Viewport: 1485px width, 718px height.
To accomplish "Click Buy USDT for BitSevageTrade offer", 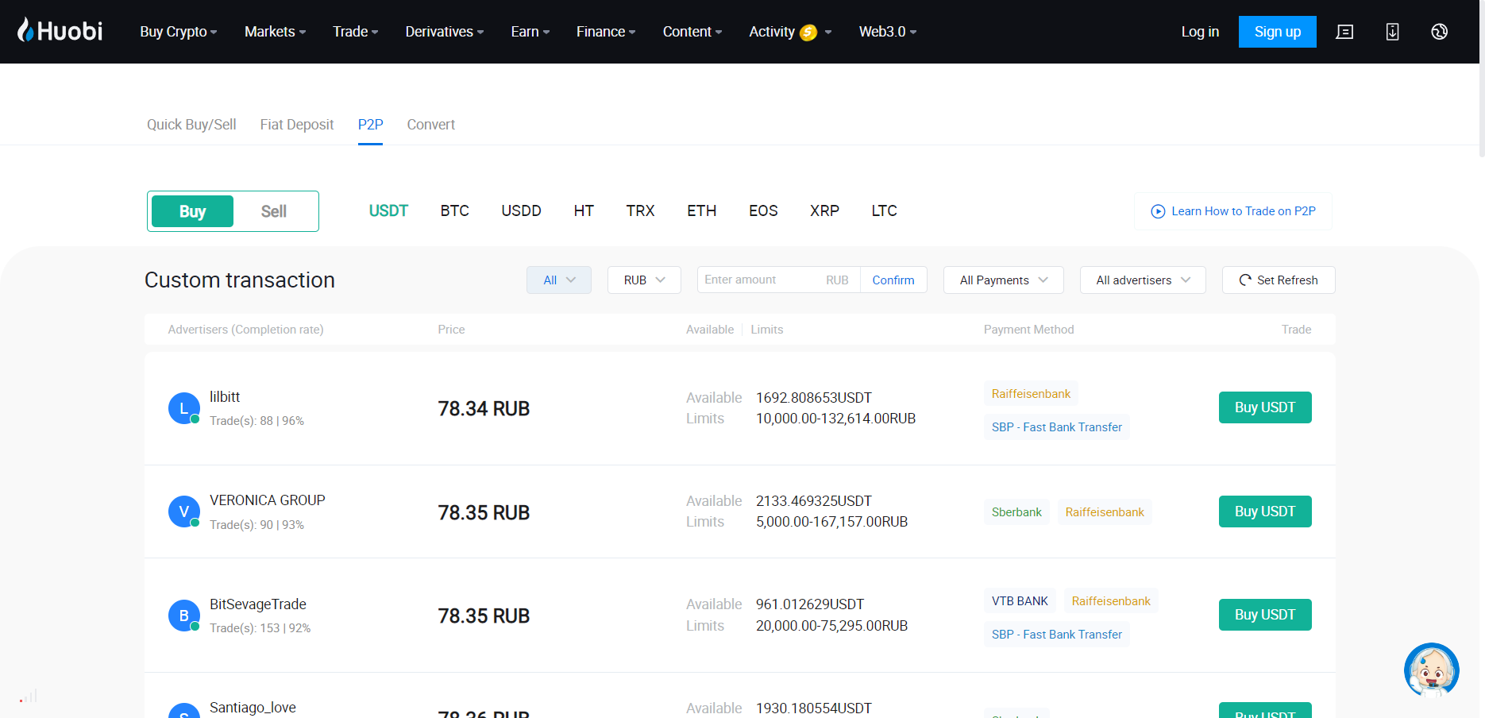I will [1264, 615].
